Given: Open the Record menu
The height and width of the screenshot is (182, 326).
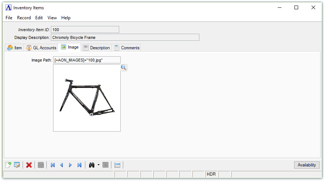Looking at the screenshot, I should [x=24, y=18].
